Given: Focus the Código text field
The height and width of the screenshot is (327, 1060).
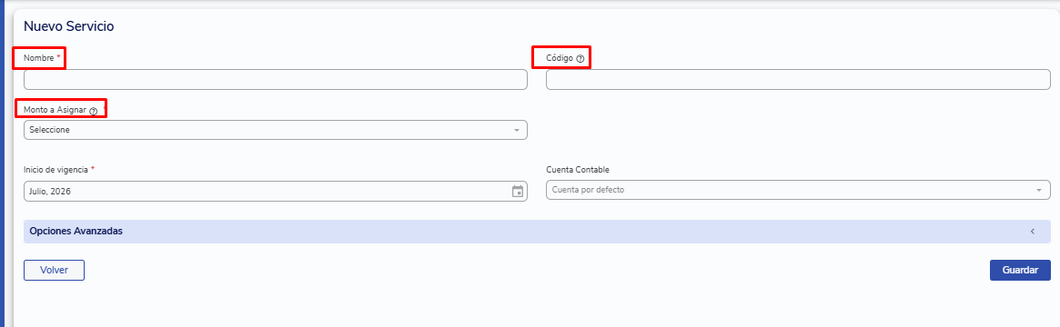Looking at the screenshot, I should click(798, 80).
